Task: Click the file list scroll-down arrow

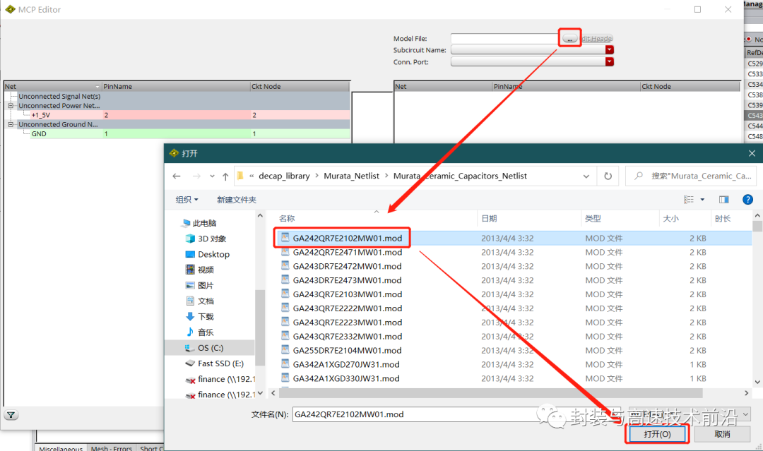Action: tap(757, 382)
